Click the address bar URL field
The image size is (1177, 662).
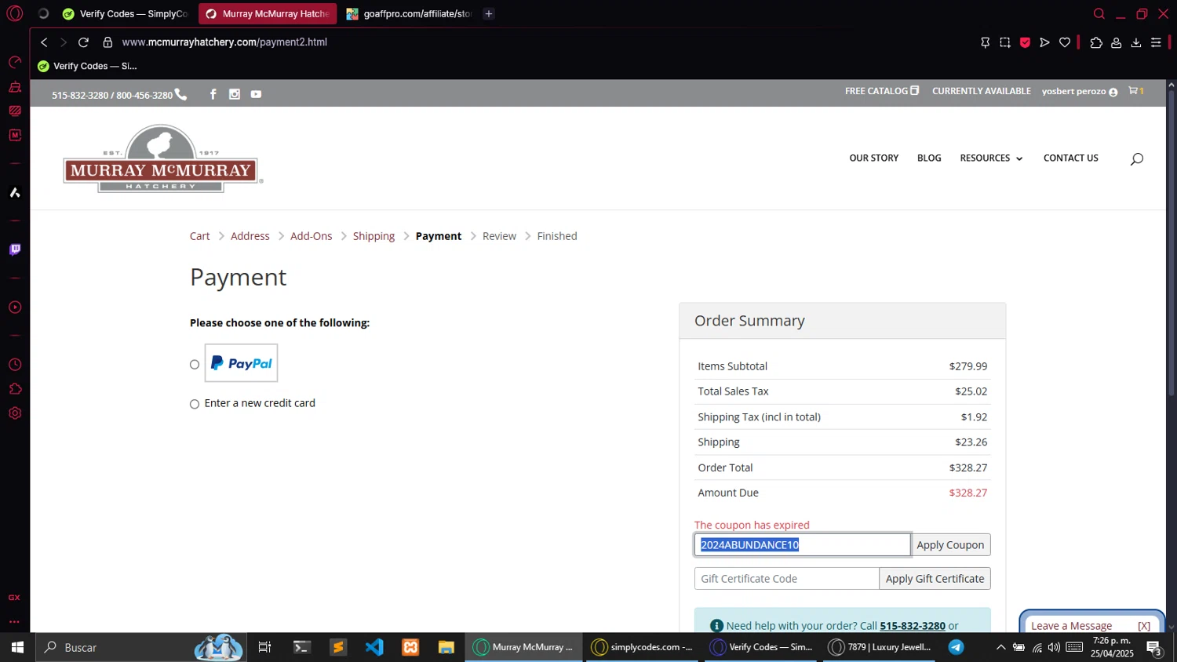224,42
